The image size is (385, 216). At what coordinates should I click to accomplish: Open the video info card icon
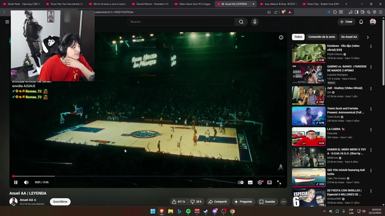coord(281,37)
